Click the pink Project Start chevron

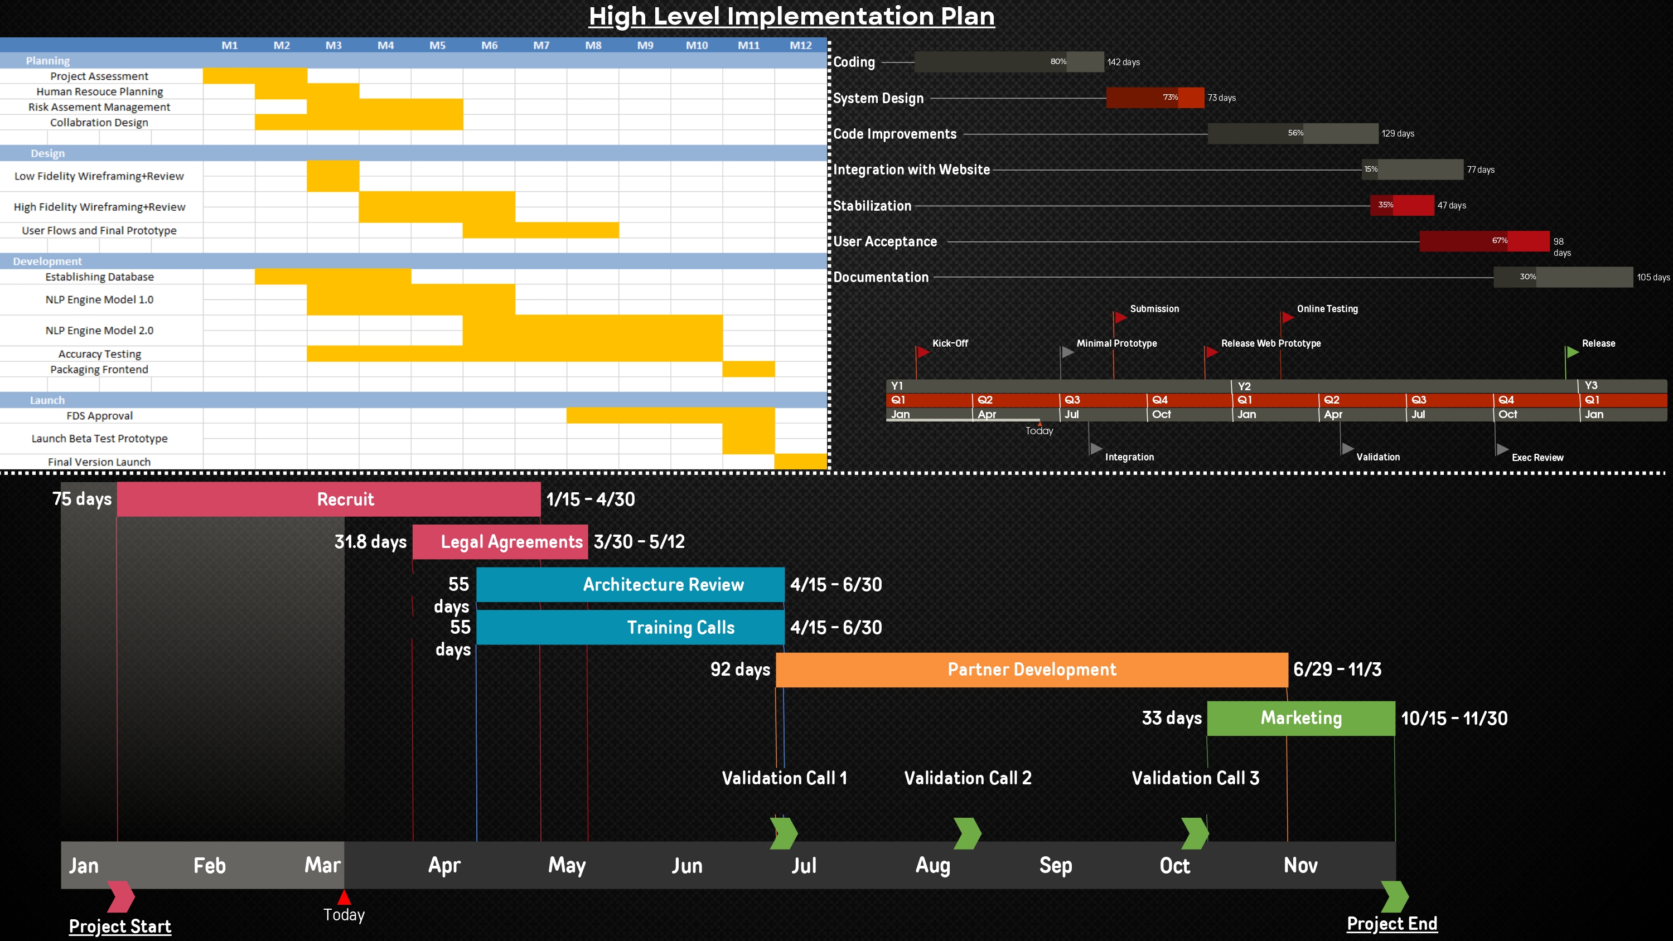121,897
